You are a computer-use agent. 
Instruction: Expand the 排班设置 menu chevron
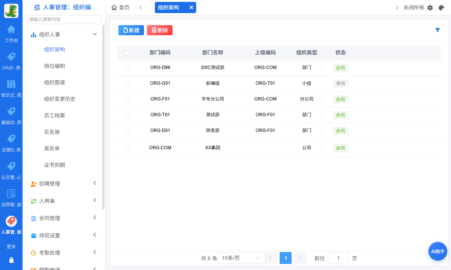pos(95,235)
